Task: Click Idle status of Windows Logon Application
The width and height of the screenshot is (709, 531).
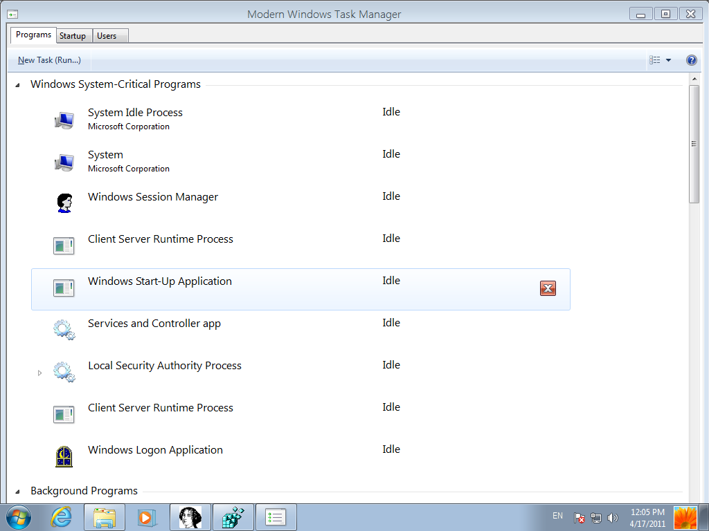Action: click(391, 449)
